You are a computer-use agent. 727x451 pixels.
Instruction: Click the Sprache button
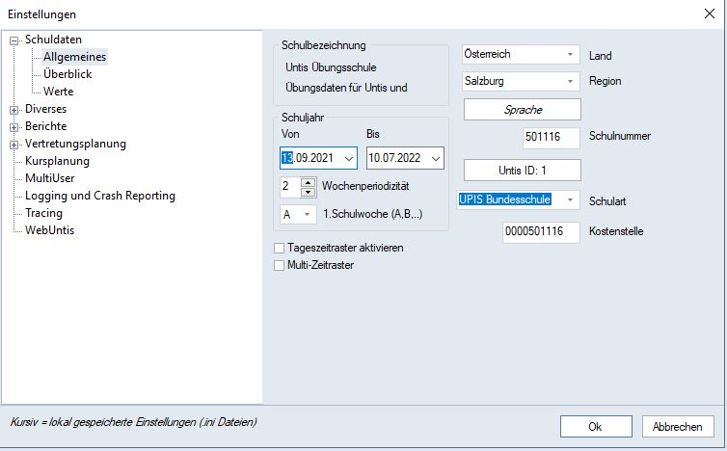point(523,110)
